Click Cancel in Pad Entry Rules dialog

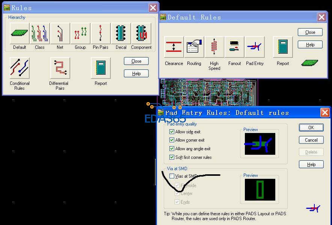[x=311, y=140]
